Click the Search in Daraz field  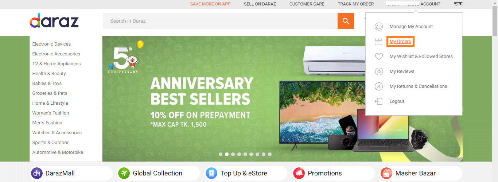click(220, 21)
